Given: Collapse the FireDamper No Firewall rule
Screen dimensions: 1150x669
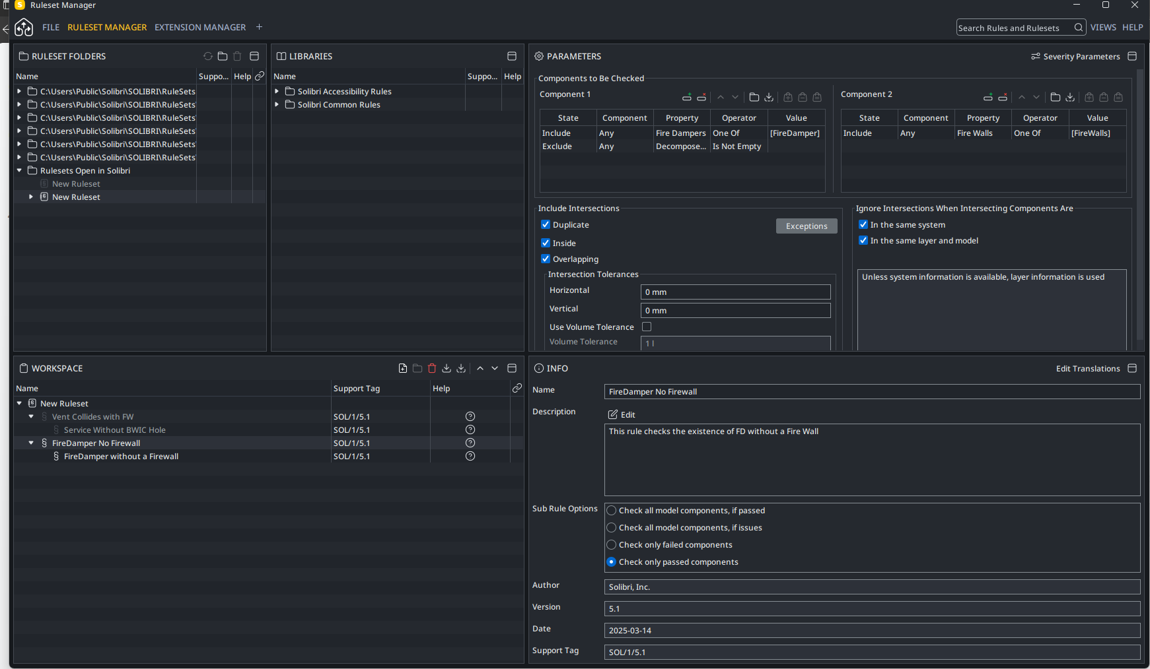Looking at the screenshot, I should 31,443.
